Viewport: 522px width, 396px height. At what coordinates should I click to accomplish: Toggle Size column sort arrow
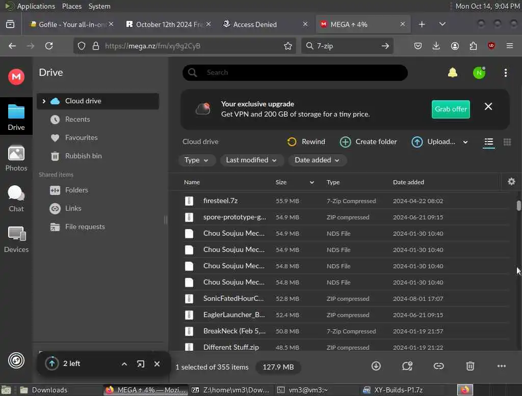point(311,182)
